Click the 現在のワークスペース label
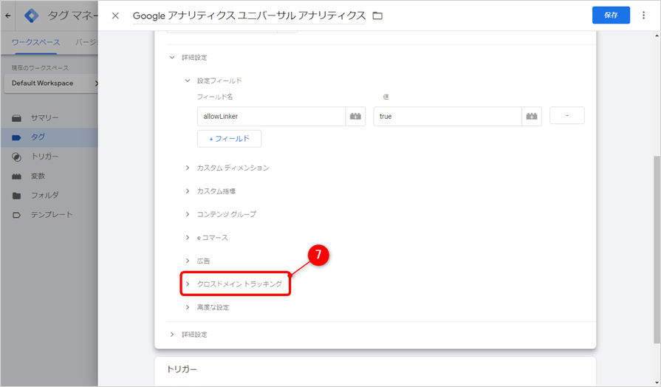 tap(40, 68)
